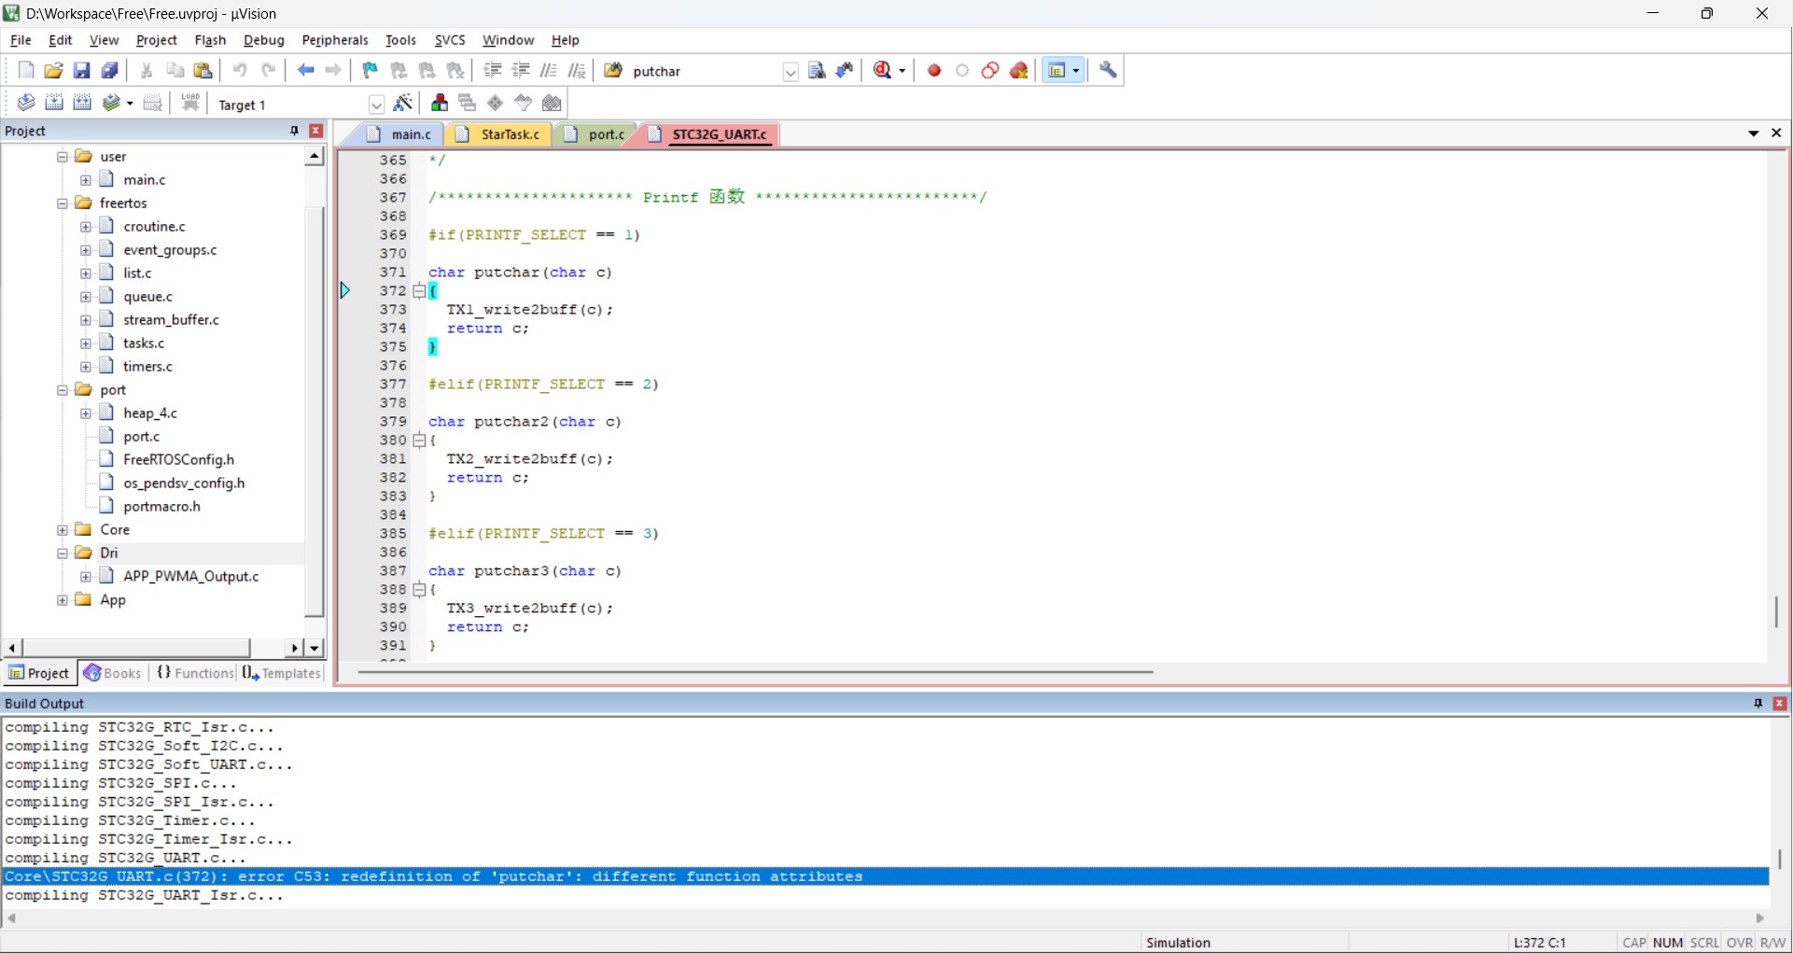1793x953 pixels.
Task: Pin the Project panel
Action: 295,131
